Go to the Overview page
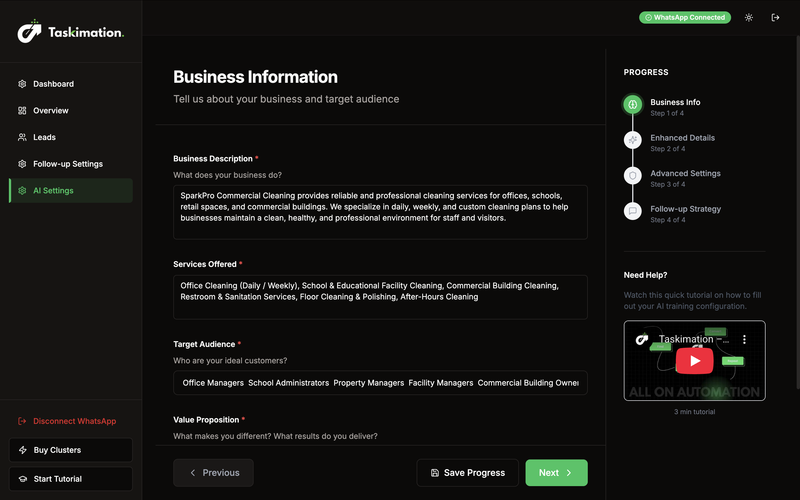 pos(51,111)
